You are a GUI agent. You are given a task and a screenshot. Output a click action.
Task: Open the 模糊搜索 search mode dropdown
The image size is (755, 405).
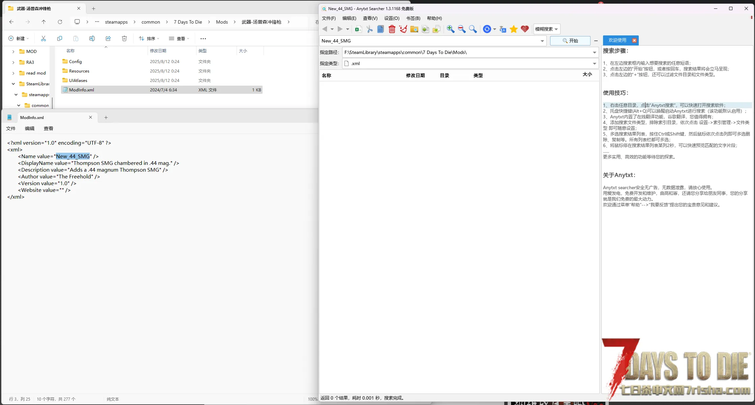pos(547,29)
